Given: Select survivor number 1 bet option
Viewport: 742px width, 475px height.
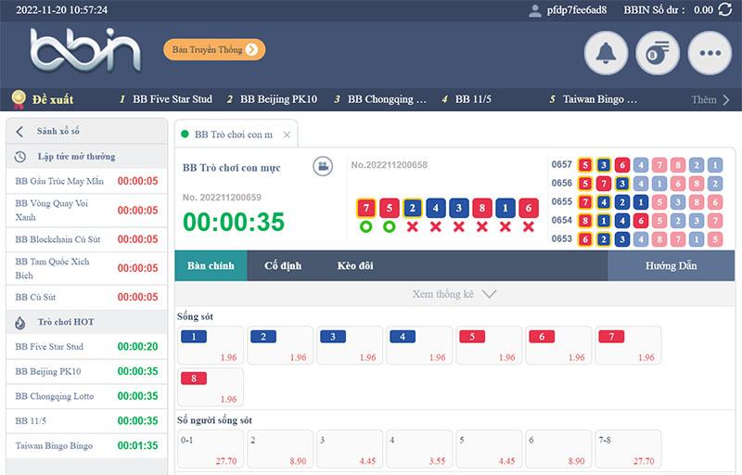Looking at the screenshot, I should click(x=211, y=344).
